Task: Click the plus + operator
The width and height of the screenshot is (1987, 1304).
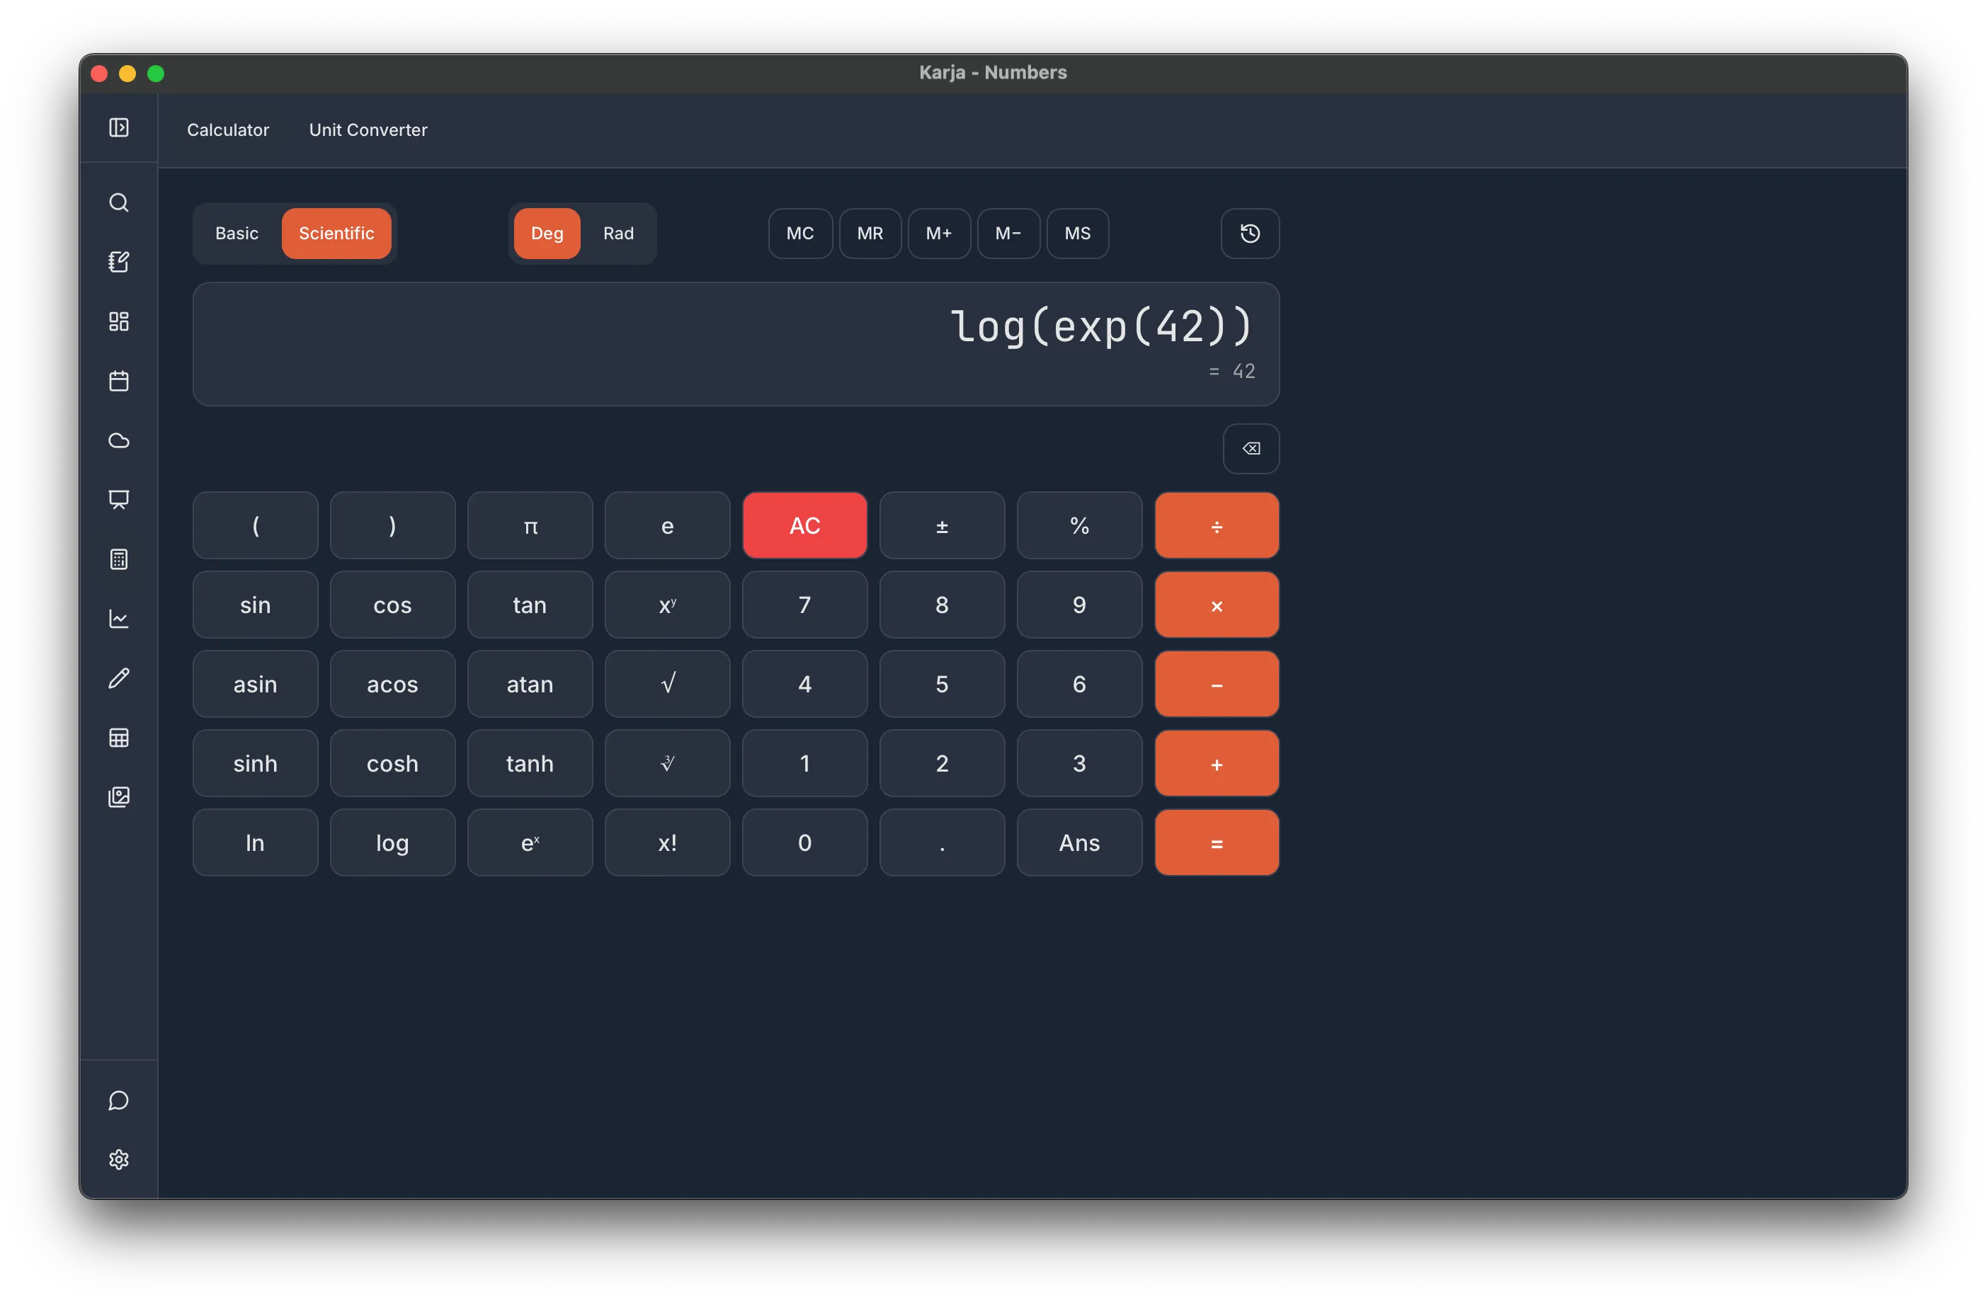Action: point(1217,764)
